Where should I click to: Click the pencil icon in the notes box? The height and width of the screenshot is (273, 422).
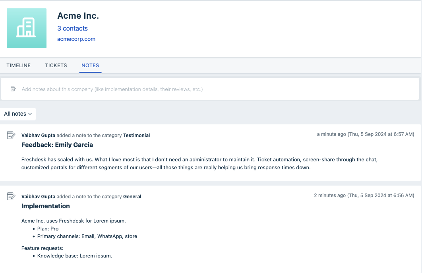[13, 89]
